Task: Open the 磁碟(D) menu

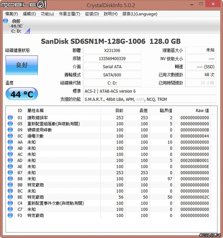Action: (x=92, y=14)
